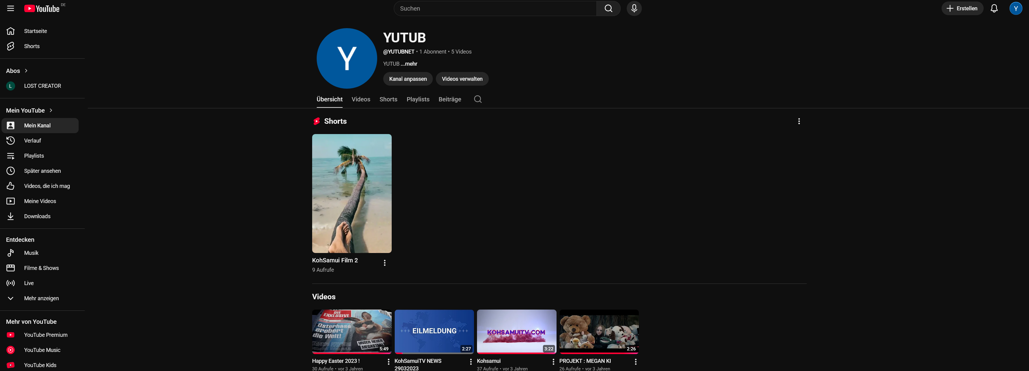Image resolution: width=1029 pixels, height=371 pixels.
Task: Switch to the Beiträge tab
Action: pos(450,99)
